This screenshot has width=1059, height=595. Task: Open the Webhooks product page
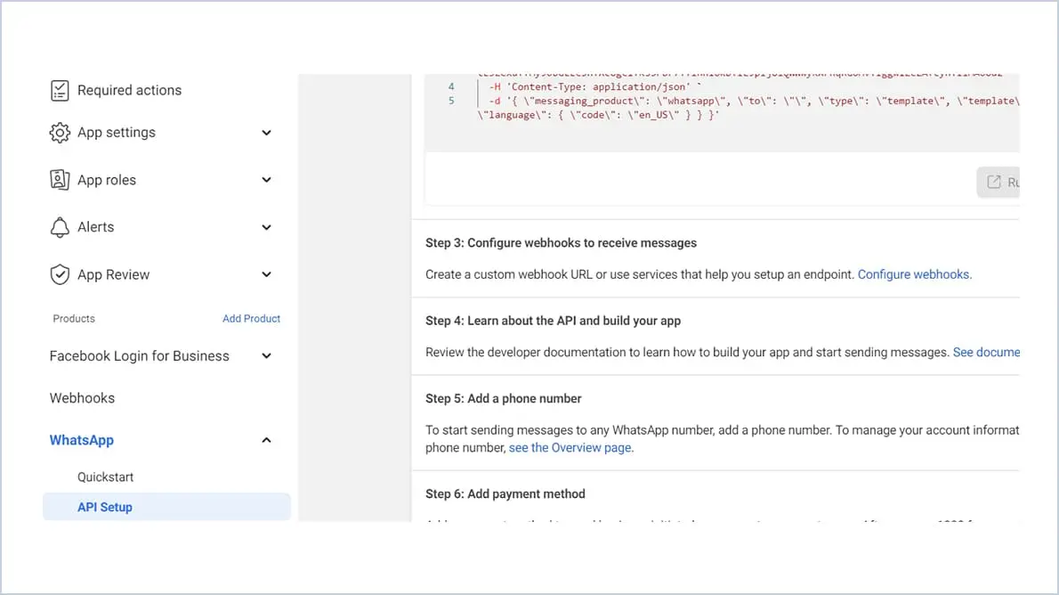82,398
